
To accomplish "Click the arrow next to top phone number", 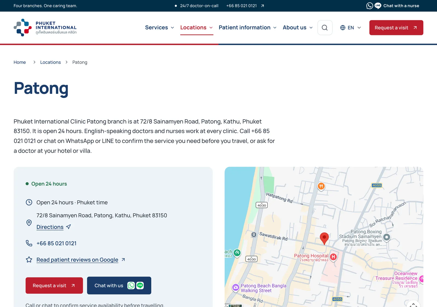I will [262, 6].
